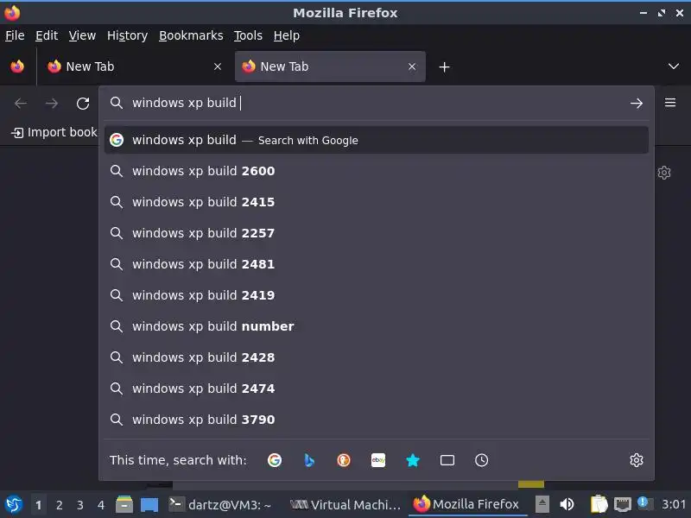Select 'windows xp build — Search with Google'
This screenshot has height=518, width=691.
(x=376, y=140)
